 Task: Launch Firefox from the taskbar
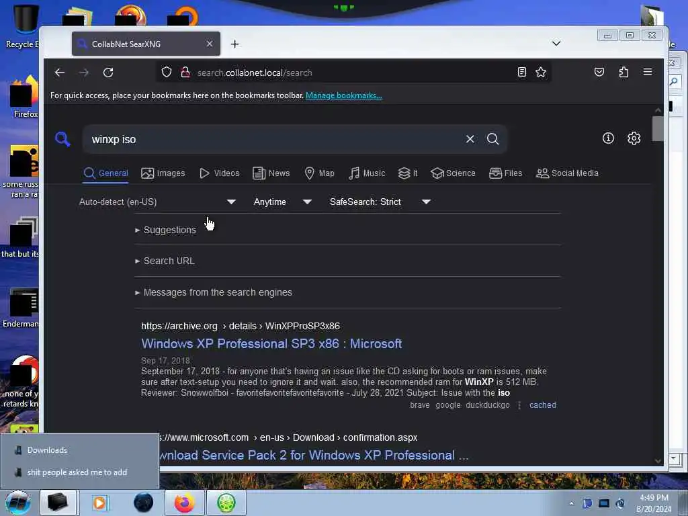click(184, 503)
